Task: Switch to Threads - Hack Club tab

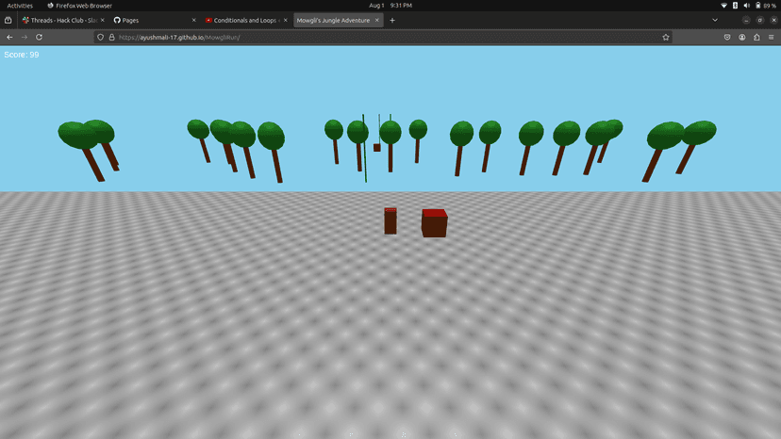Action: (63, 21)
